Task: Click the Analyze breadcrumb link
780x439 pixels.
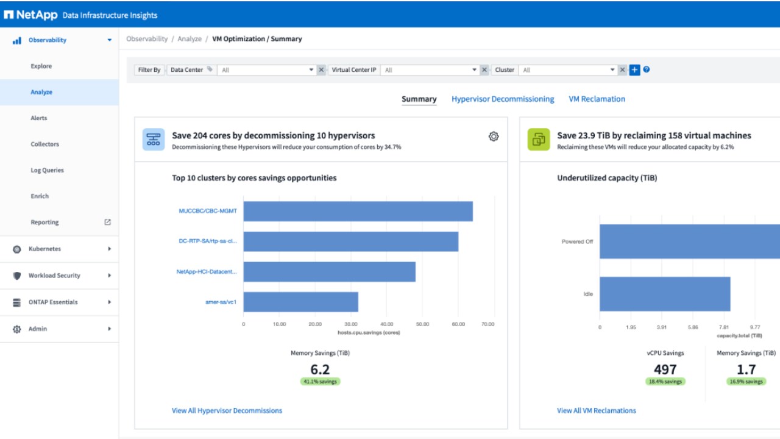Action: (190, 39)
